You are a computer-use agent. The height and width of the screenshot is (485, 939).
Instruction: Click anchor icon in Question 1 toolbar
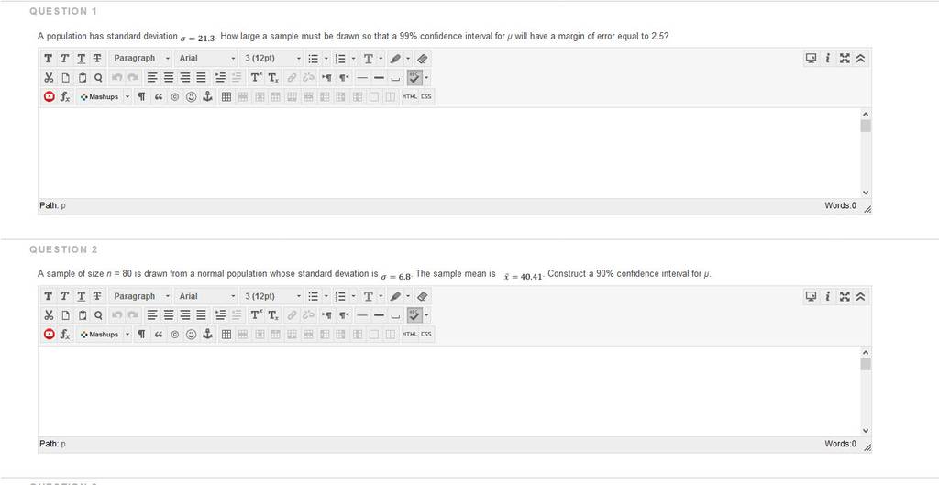pos(207,96)
